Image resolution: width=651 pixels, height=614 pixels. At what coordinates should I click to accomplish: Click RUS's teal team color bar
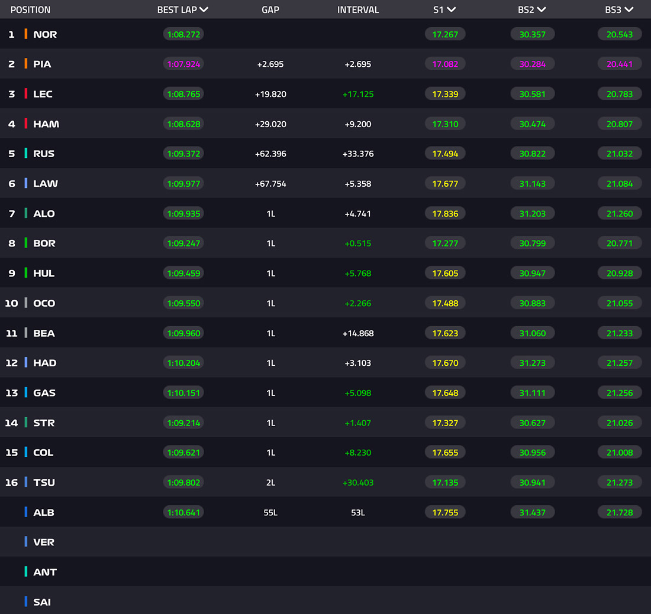[25, 154]
